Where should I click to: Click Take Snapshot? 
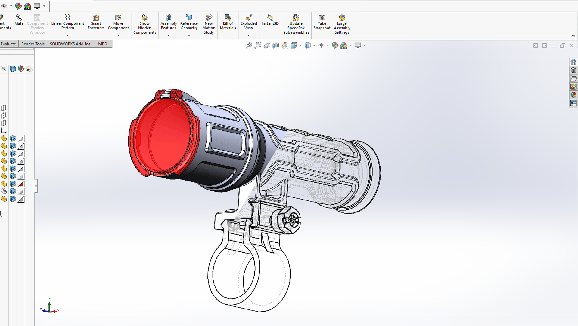322,22
